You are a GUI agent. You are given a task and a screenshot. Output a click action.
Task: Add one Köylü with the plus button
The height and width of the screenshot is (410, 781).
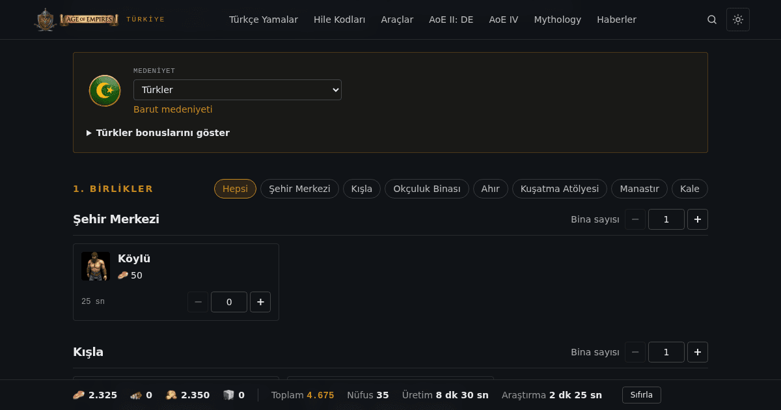click(260, 302)
